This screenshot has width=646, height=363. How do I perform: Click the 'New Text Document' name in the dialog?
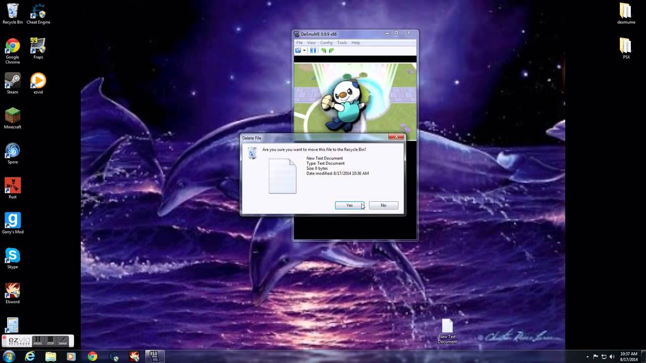(x=325, y=158)
